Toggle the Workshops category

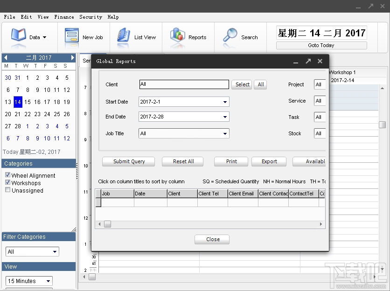7,183
